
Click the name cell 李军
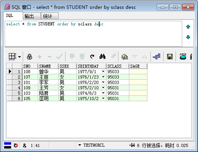(x=48, y=82)
